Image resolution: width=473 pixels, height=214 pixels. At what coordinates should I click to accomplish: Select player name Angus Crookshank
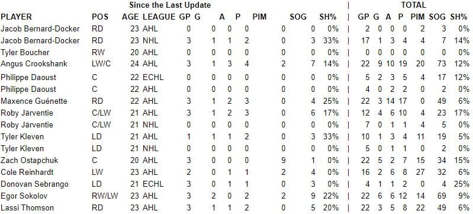tap(34, 64)
